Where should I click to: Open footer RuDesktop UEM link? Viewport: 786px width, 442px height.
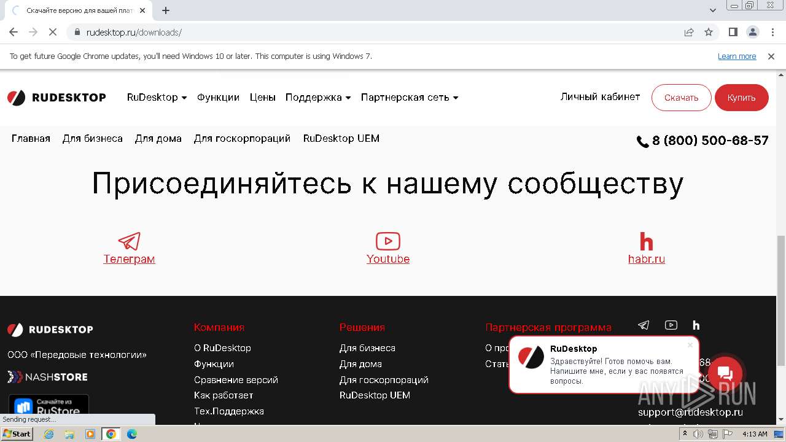(x=375, y=395)
